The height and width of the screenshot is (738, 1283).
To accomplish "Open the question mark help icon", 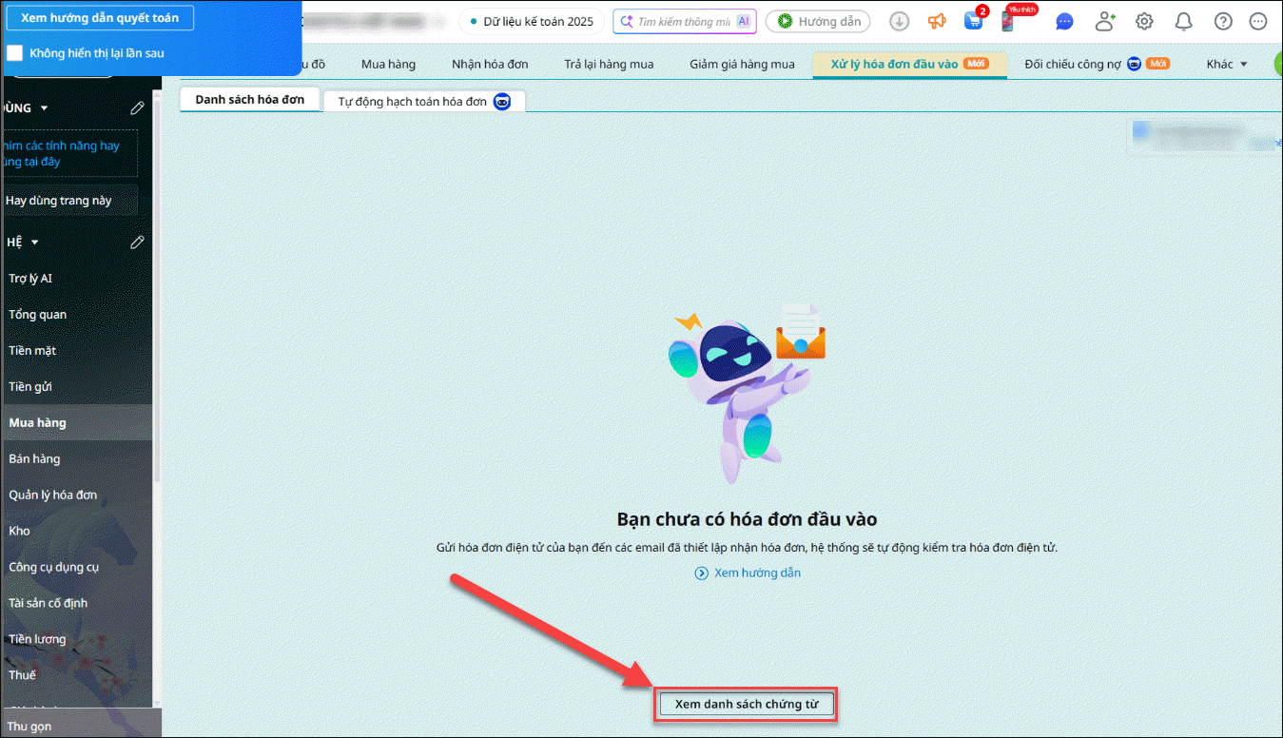I will coord(1224,22).
